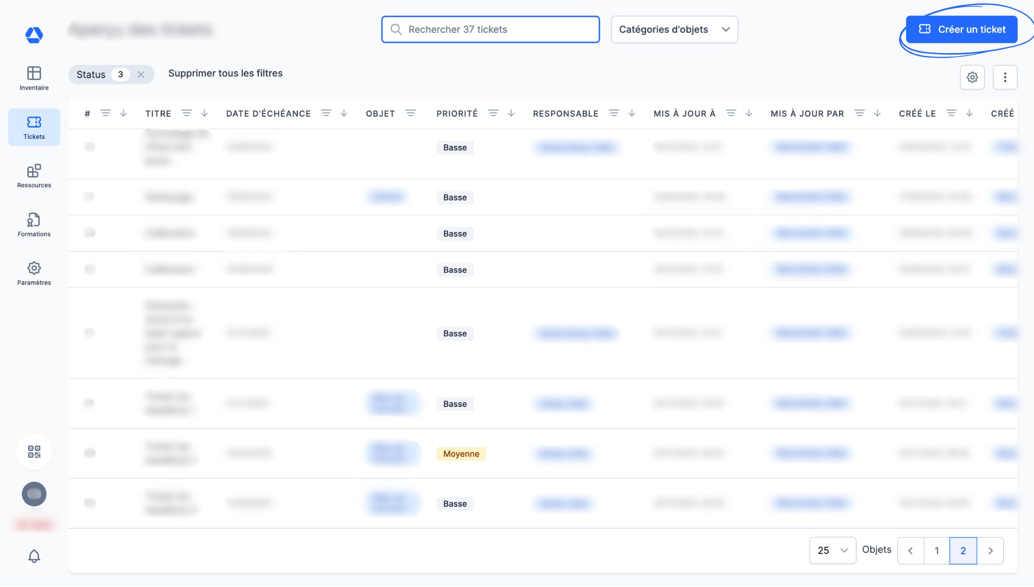
Task: Filter the Priorité column
Action: [493, 113]
